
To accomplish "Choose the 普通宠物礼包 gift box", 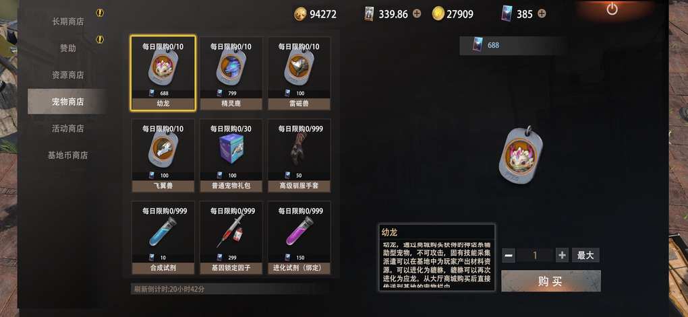I will (x=231, y=155).
